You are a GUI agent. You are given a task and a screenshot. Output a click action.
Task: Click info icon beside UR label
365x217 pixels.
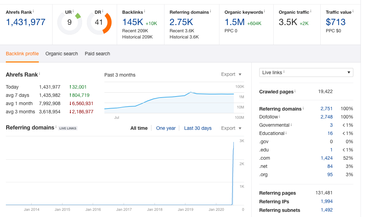click(73, 11)
